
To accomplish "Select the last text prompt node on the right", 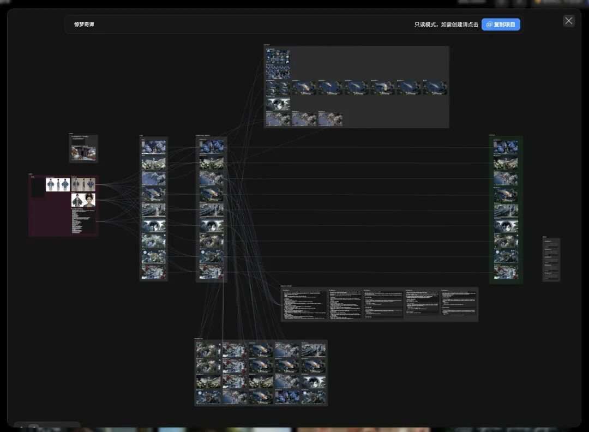I will 458,302.
